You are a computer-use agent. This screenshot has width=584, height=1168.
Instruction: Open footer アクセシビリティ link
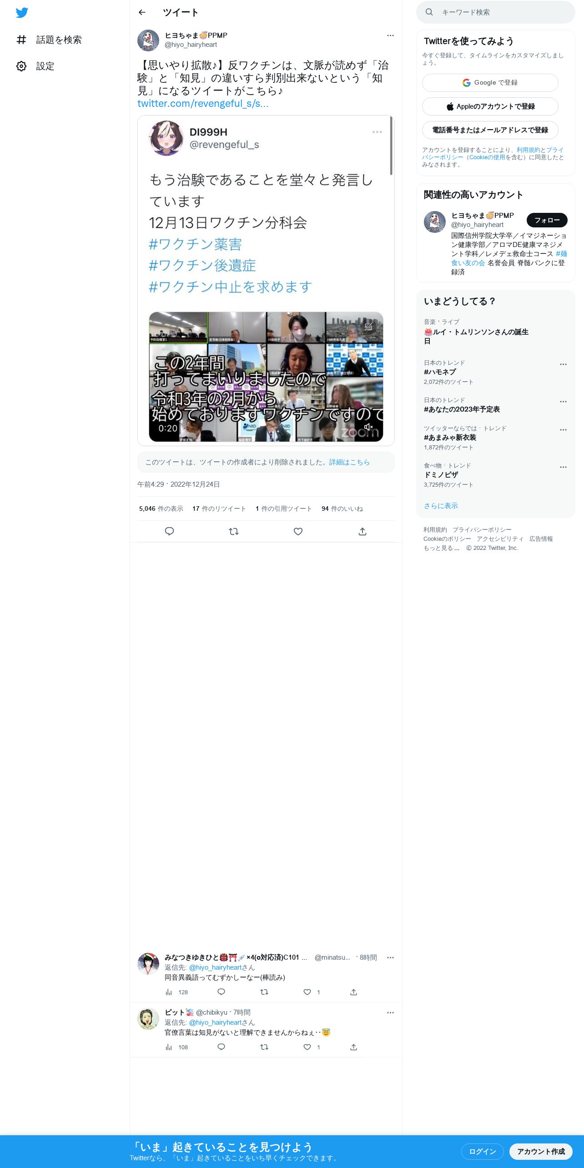click(500, 539)
